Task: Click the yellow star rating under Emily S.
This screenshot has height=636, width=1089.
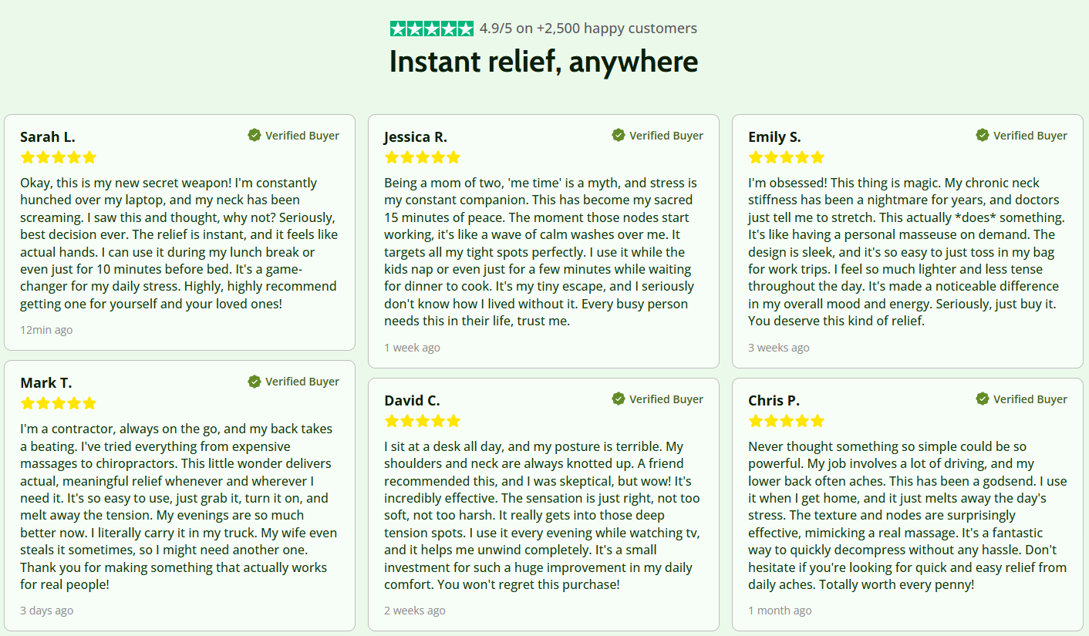Action: tap(787, 157)
